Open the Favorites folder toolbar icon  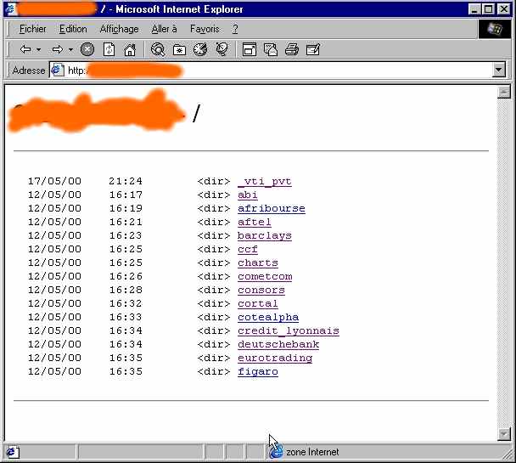click(179, 50)
